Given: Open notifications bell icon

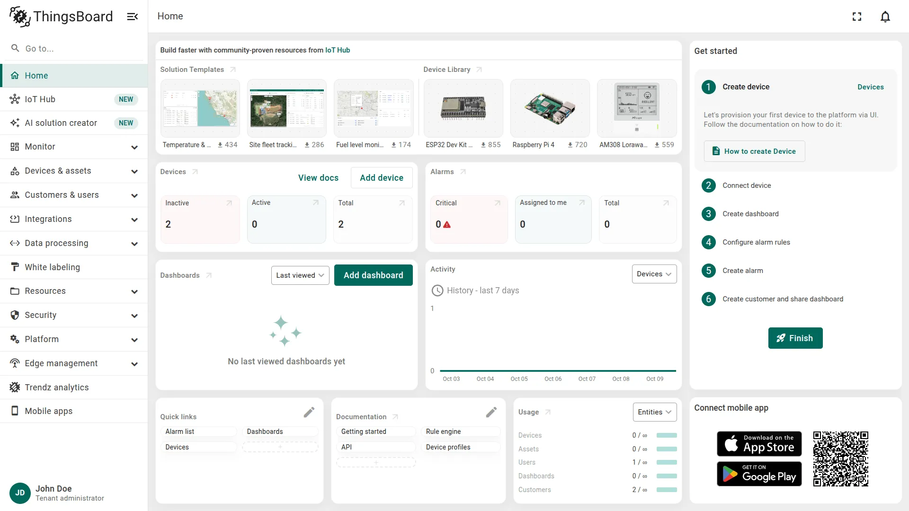Looking at the screenshot, I should pos(885,17).
